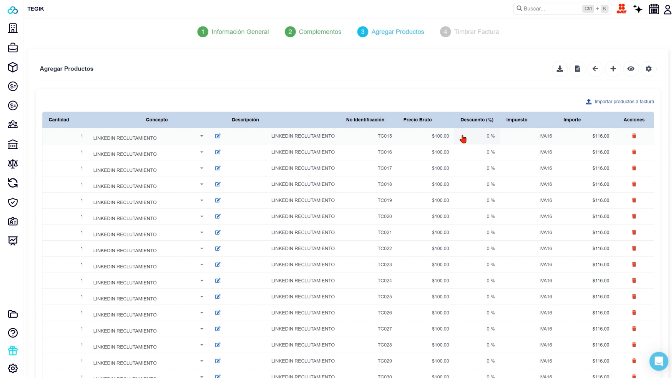672x387 pixels.
Task: Click the $100.00 price of TC019 row
Action: point(440,200)
